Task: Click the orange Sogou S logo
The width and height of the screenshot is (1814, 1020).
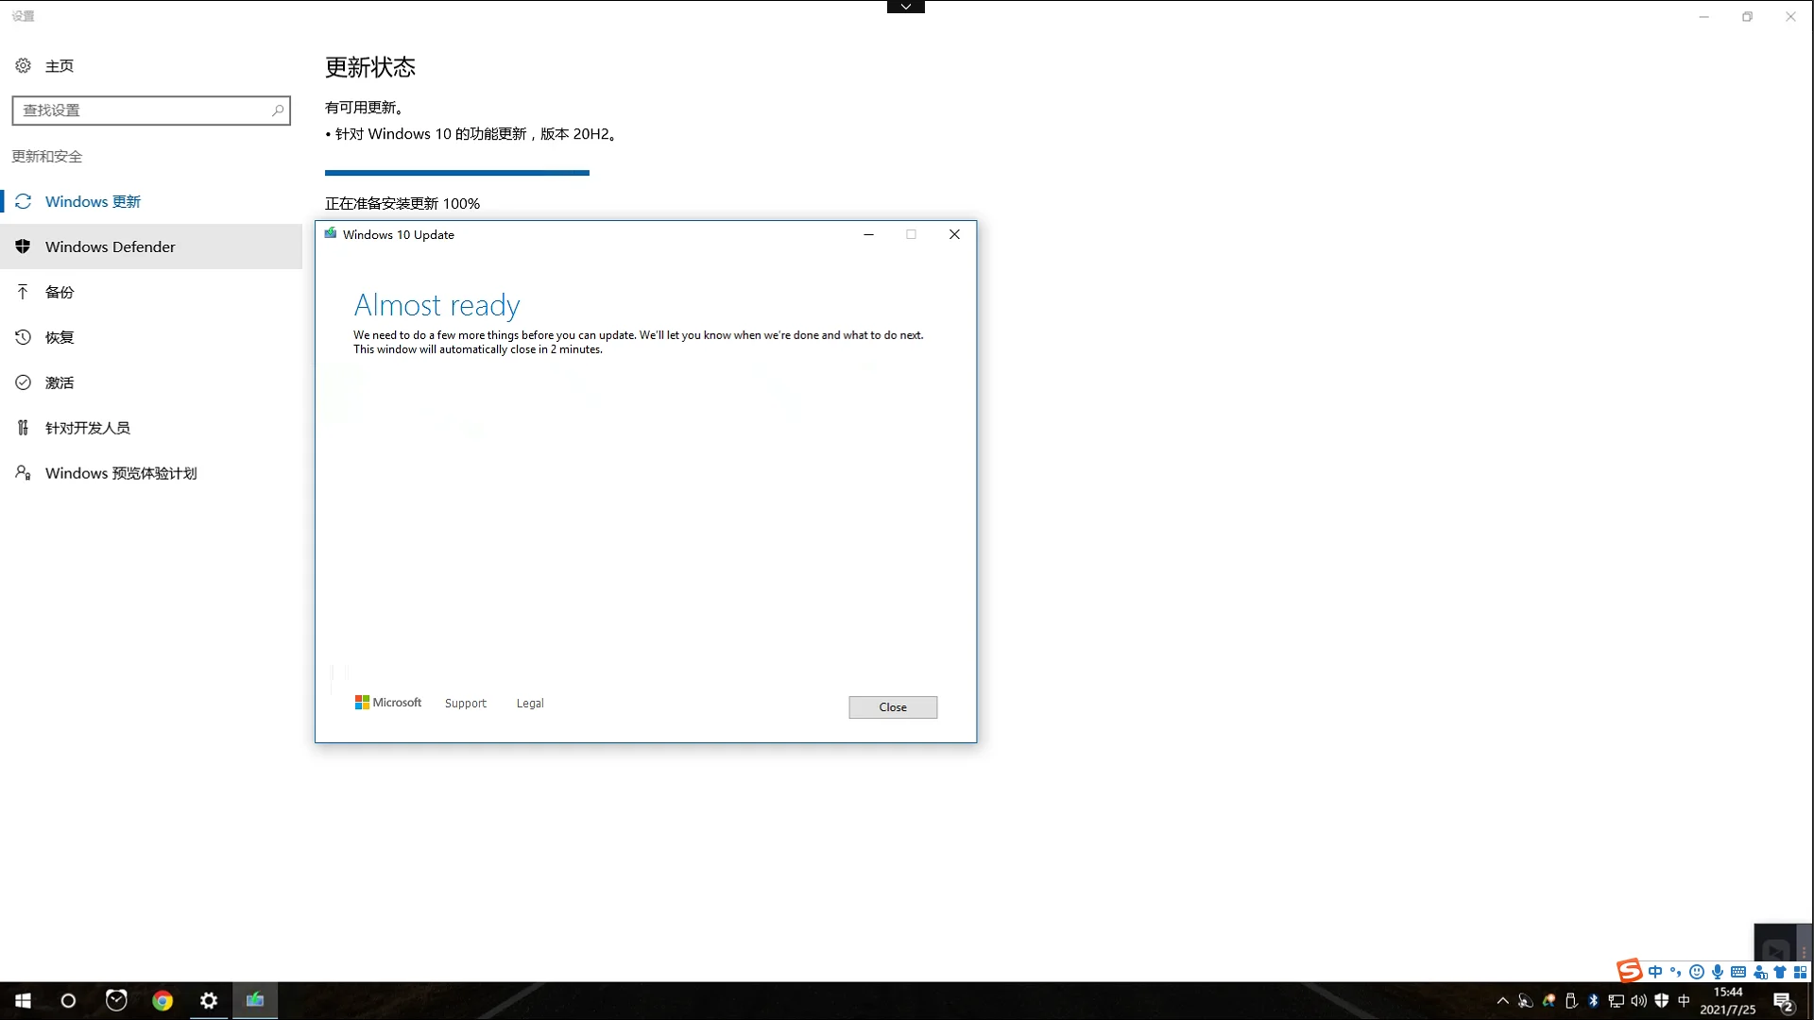Action: coord(1629,971)
